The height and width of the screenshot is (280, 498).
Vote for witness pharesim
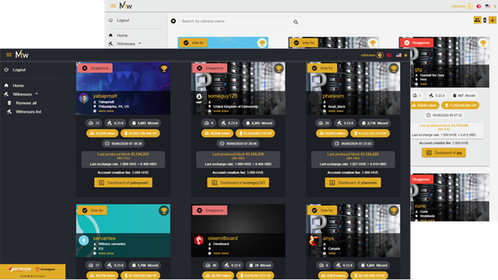pyautogui.click(x=322, y=68)
